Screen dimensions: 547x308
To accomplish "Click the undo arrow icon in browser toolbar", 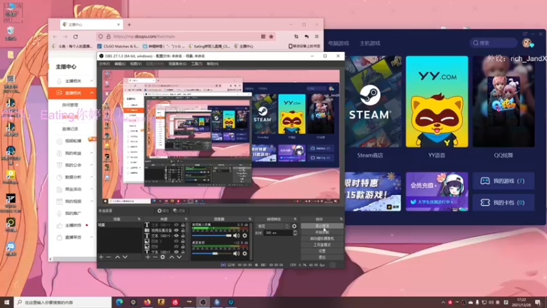I will coord(306,36).
